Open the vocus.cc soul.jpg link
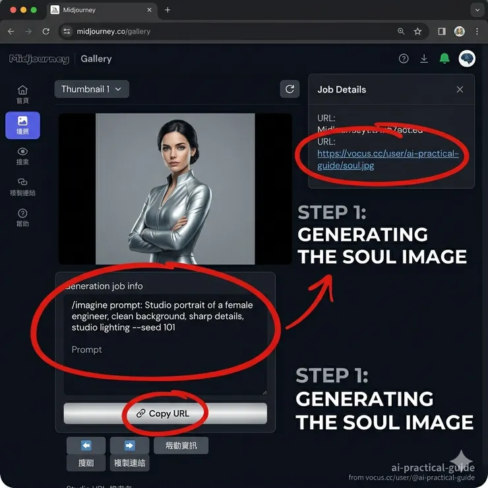 click(388, 160)
